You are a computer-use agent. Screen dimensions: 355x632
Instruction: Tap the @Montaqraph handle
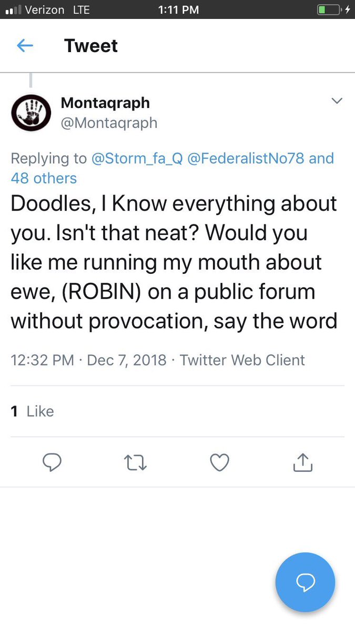(x=109, y=123)
